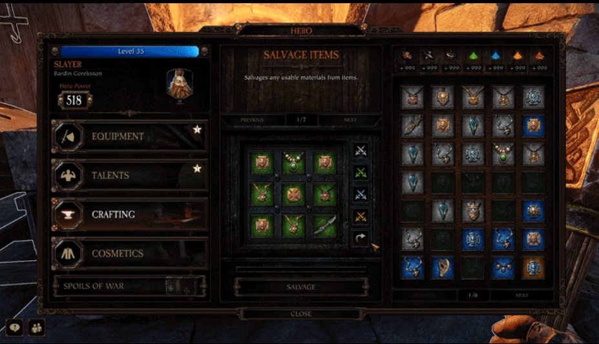Open the Cosmetics menu
The image size is (599, 344).
tap(129, 253)
